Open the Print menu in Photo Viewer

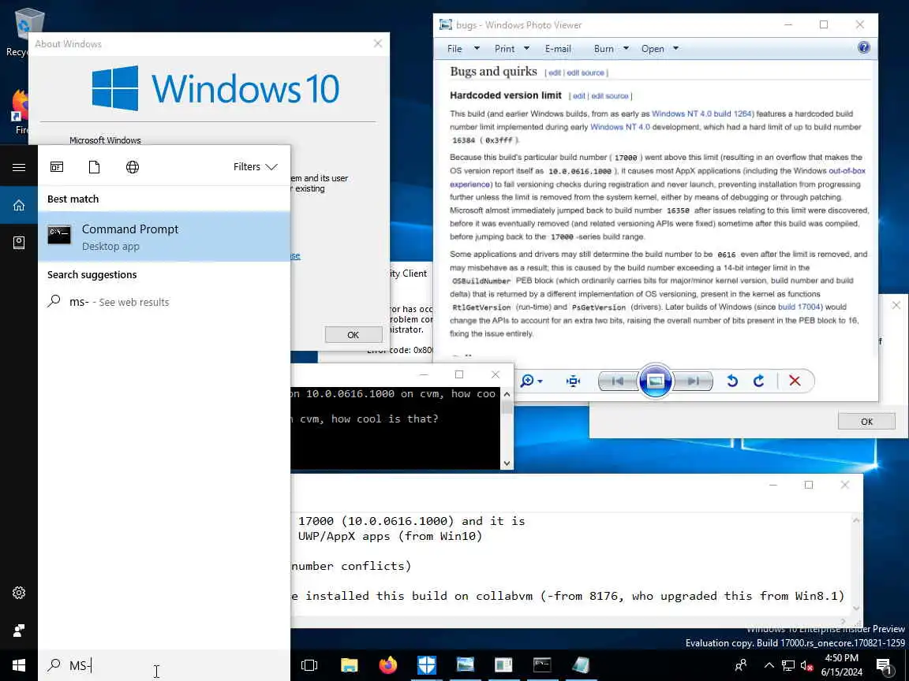point(511,49)
